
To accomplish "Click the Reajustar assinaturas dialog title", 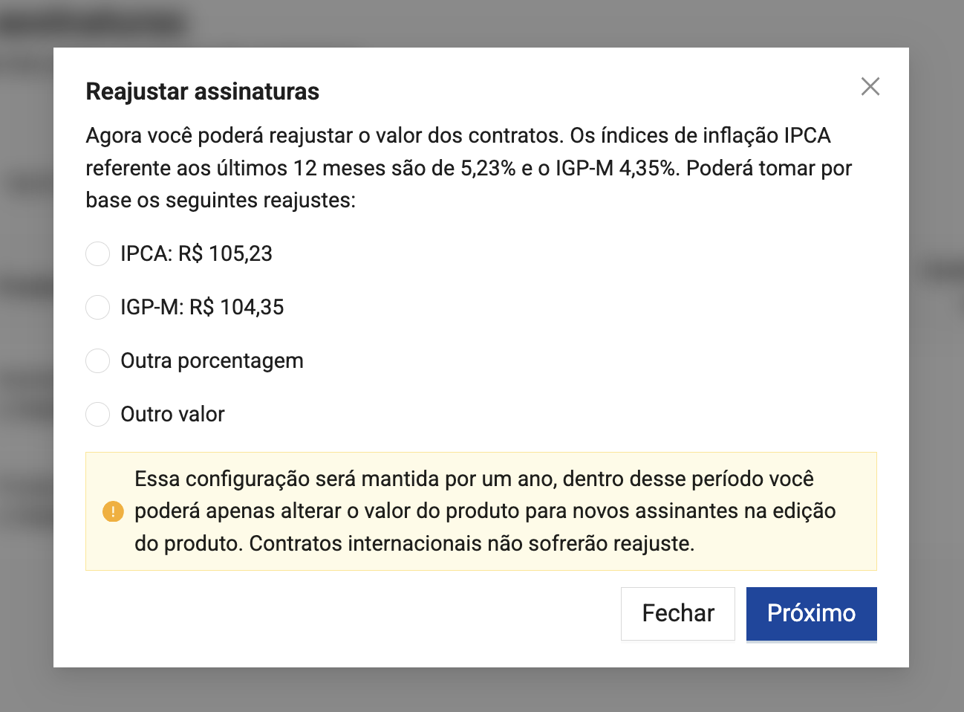I will [x=202, y=91].
